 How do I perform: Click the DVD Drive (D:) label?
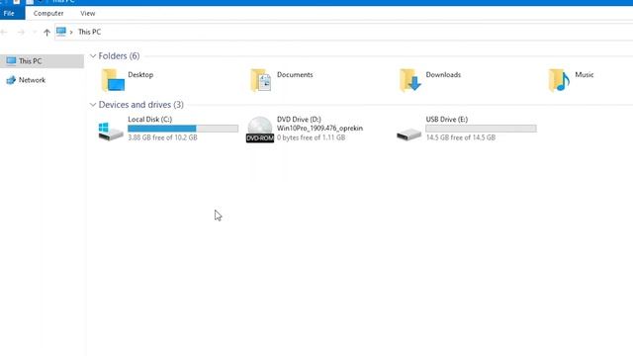coord(299,119)
